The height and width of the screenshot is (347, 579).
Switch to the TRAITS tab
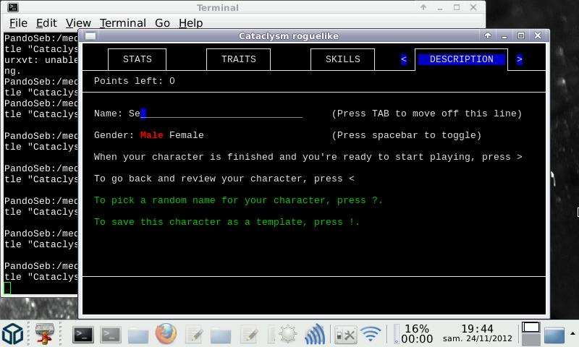pos(239,59)
